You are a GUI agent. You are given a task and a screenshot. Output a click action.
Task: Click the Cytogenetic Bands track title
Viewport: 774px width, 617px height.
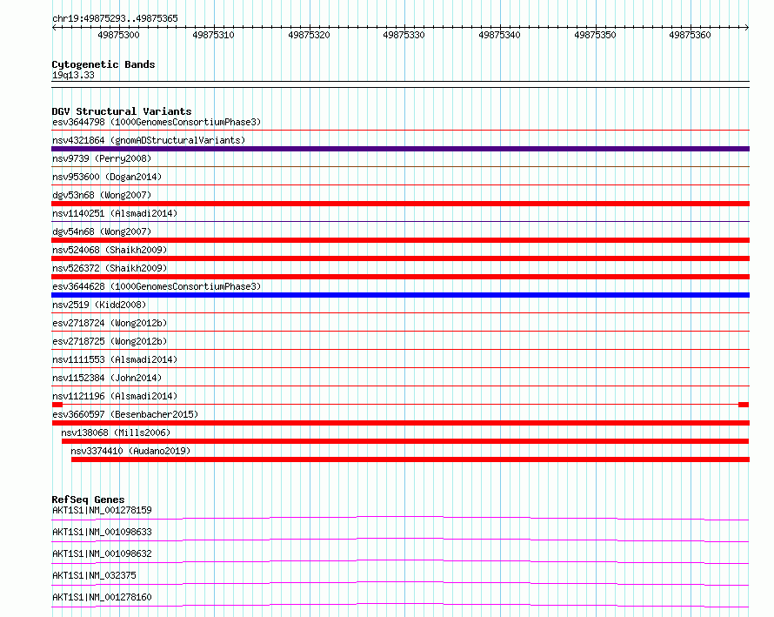coord(103,64)
